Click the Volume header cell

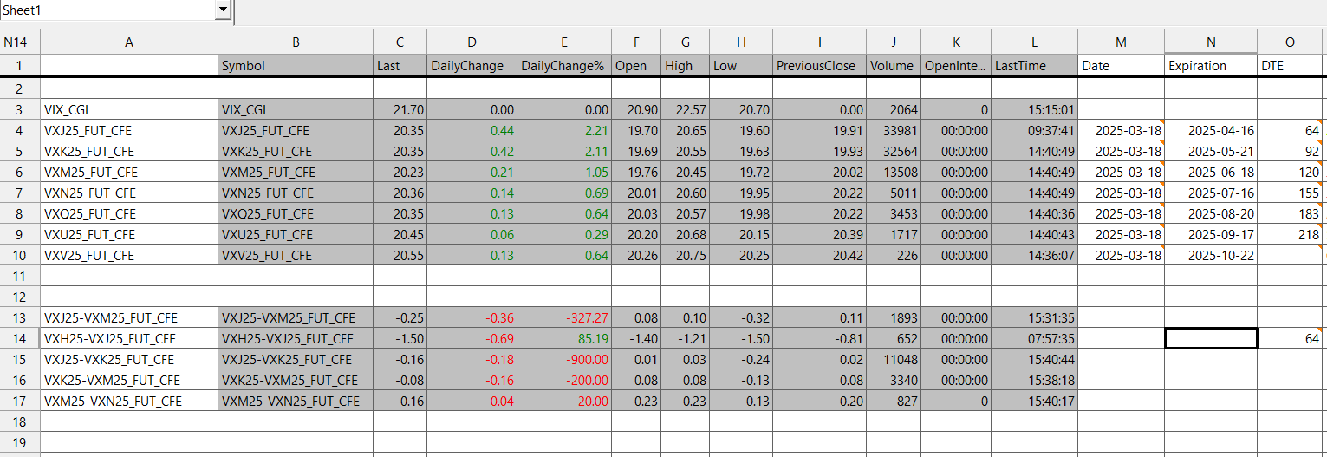click(894, 65)
